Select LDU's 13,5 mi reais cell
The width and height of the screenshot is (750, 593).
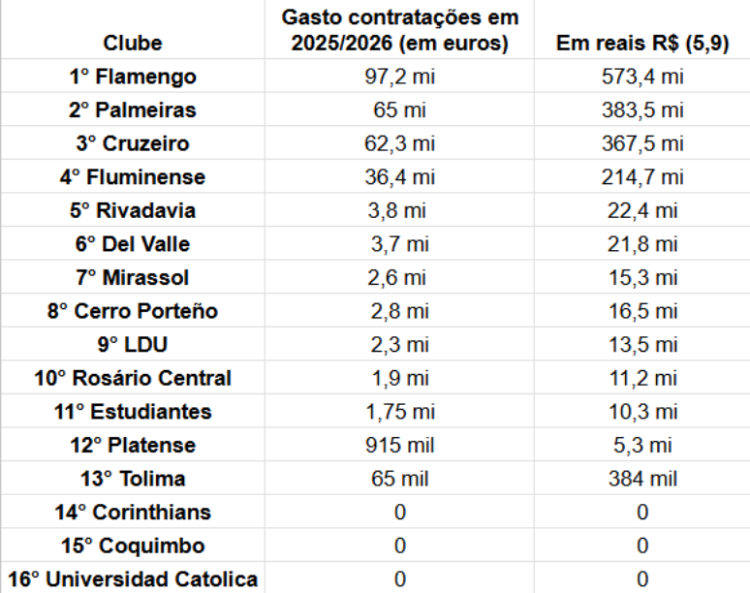click(x=641, y=344)
